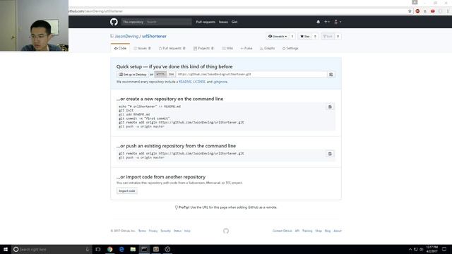
Task: Open the terminal window taskbar icon
Action: (144, 249)
